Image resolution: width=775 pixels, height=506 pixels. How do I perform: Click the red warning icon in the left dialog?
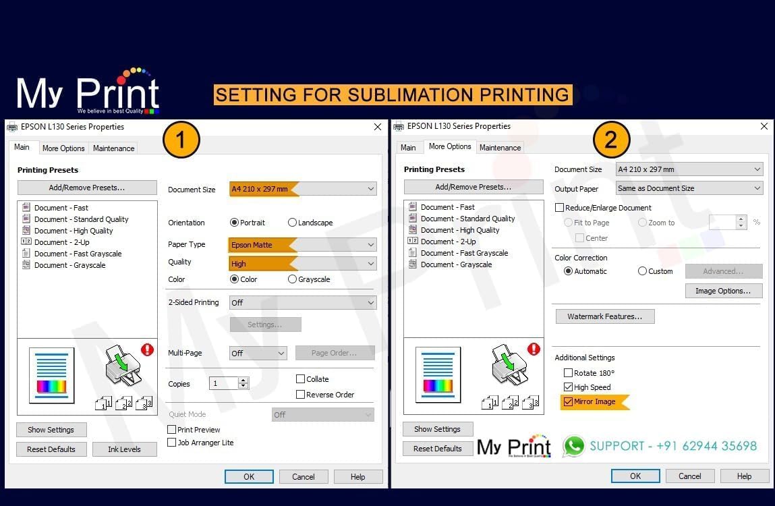coord(147,349)
